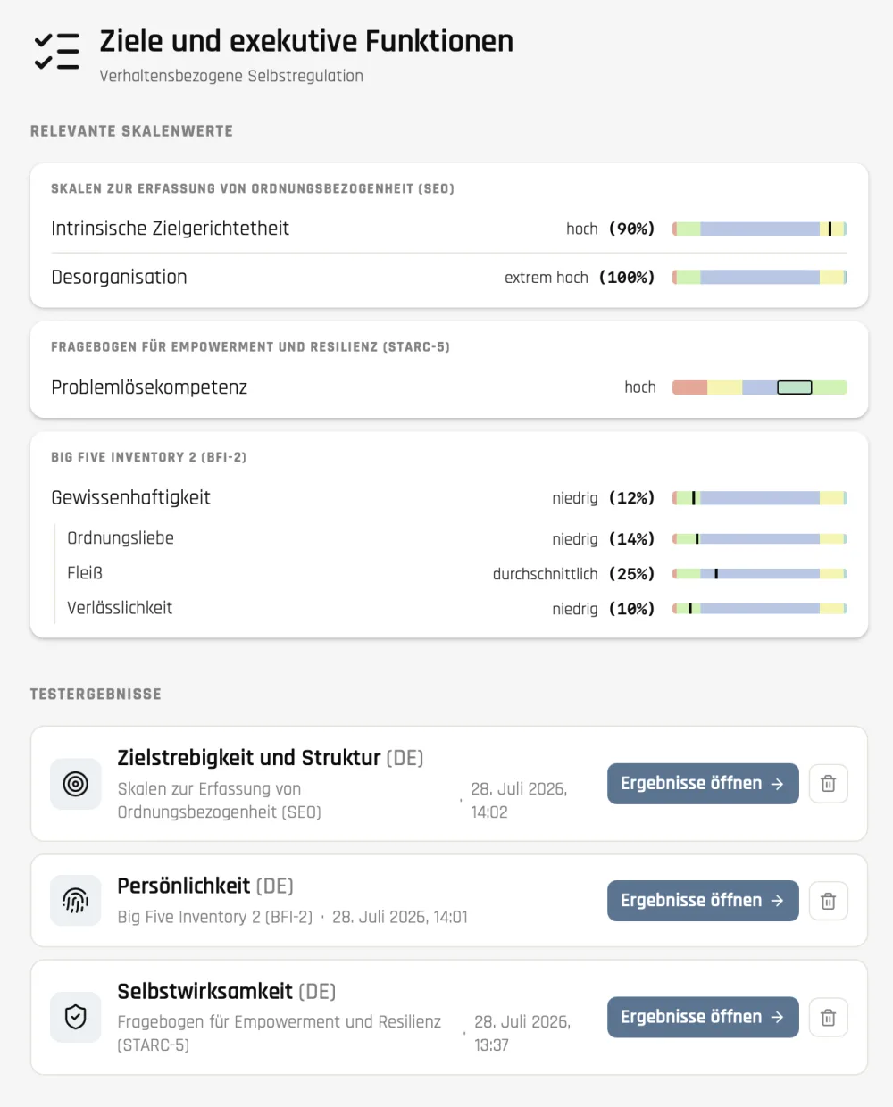Open results for Selbstwirksamkeit test

(x=703, y=1017)
